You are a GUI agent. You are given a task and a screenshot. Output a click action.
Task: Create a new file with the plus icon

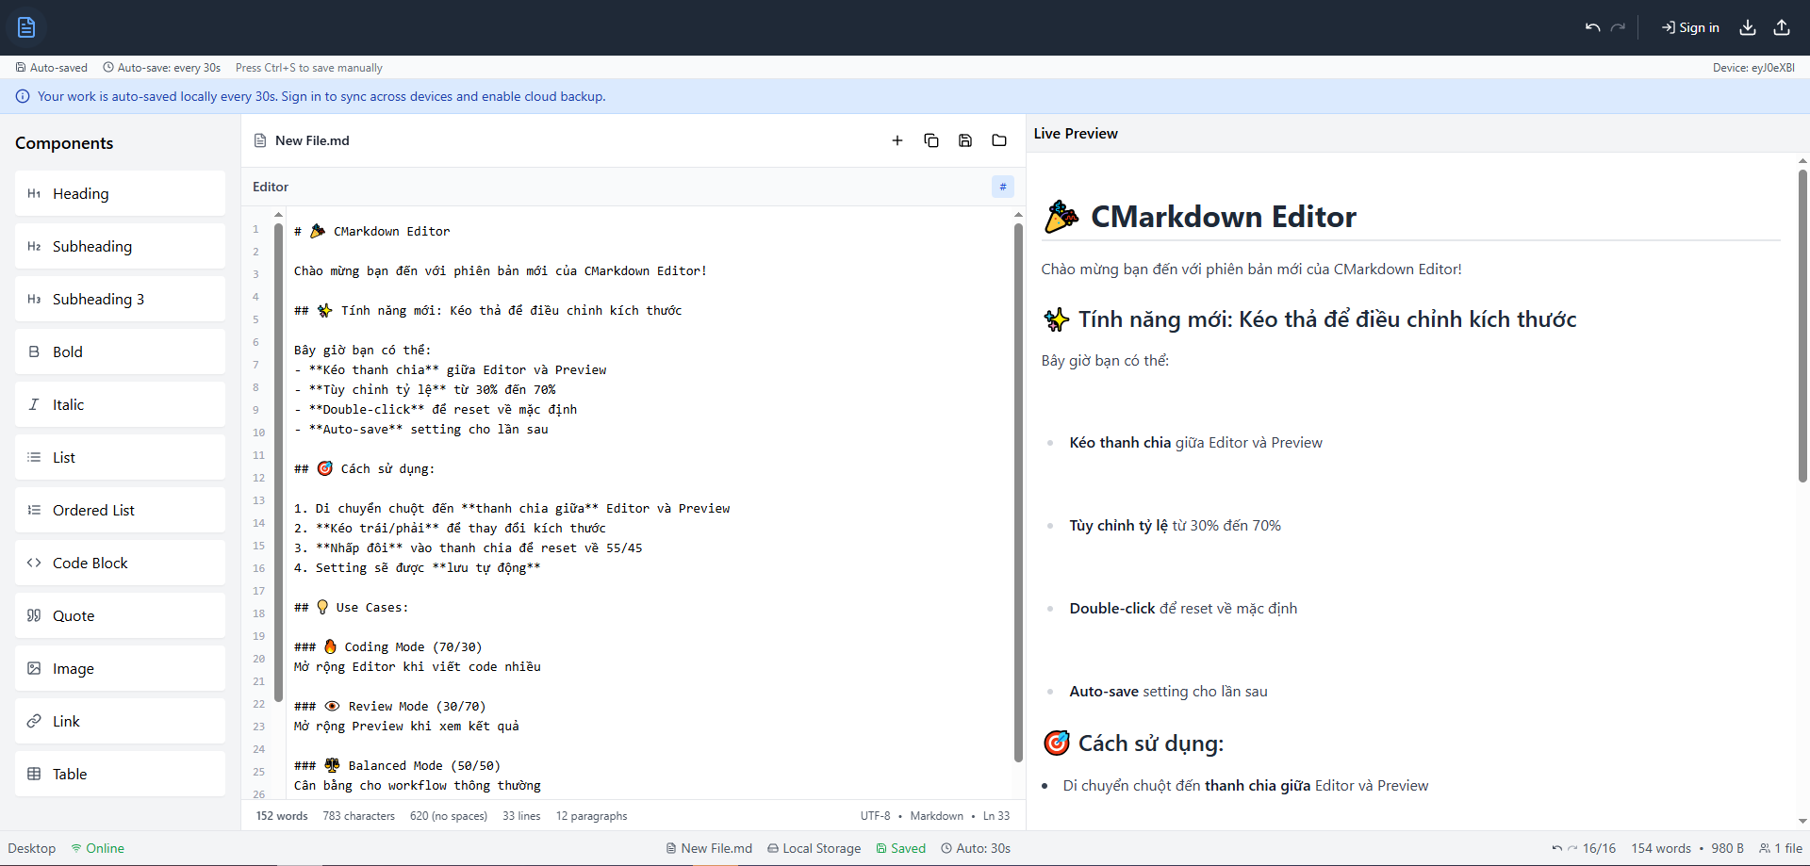pyautogui.click(x=897, y=139)
